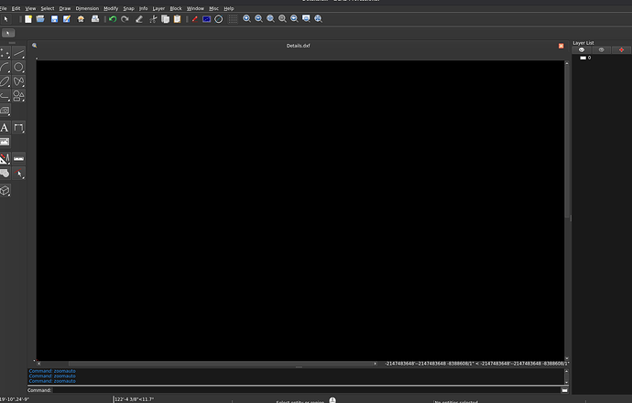Open the Shape drawing tools
Image resolution: width=632 pixels, height=403 pixels.
pyautogui.click(x=18, y=96)
